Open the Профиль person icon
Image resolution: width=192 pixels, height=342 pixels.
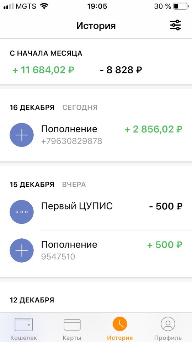(168, 324)
